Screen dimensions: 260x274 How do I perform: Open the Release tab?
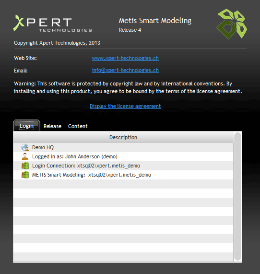(52, 126)
